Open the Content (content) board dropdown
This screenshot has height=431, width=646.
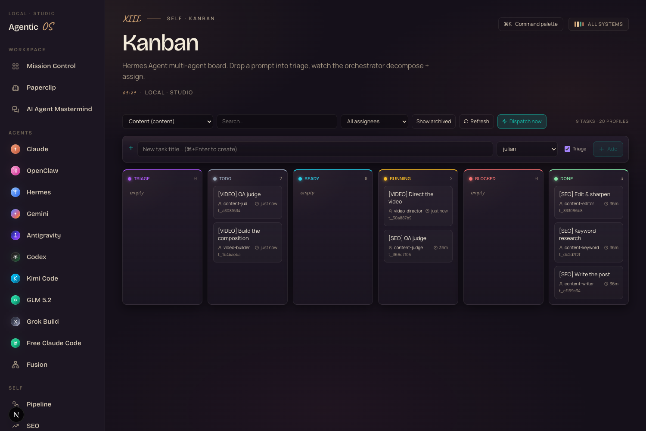(x=168, y=122)
